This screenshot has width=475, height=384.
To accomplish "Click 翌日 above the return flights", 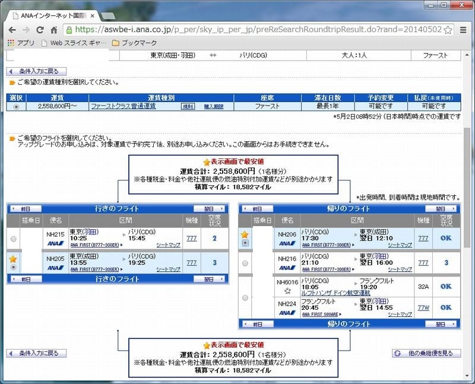I will click(441, 209).
